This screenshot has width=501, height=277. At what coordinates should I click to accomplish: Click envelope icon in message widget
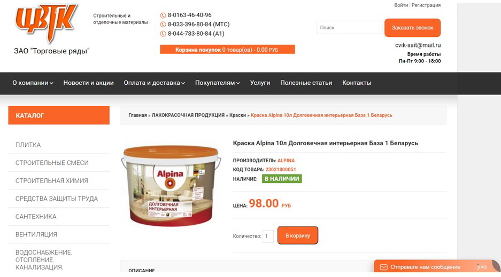[383, 267]
